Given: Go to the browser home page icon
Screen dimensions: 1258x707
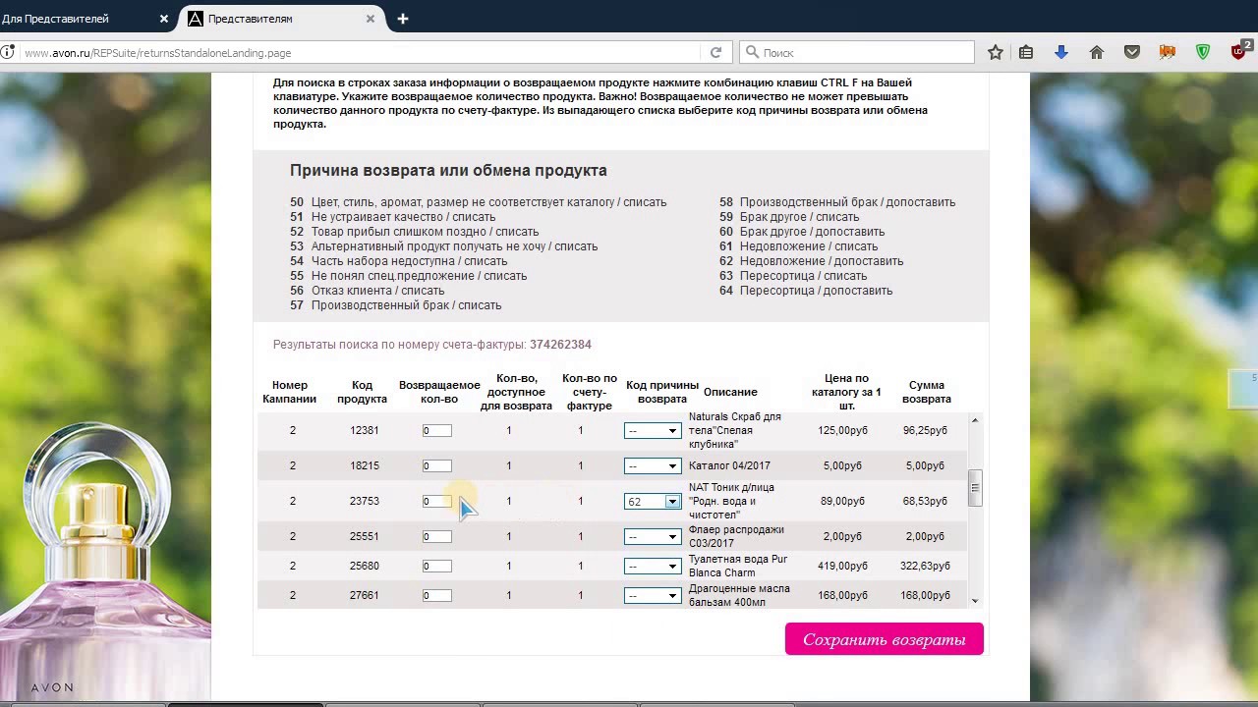Looking at the screenshot, I should (1097, 53).
